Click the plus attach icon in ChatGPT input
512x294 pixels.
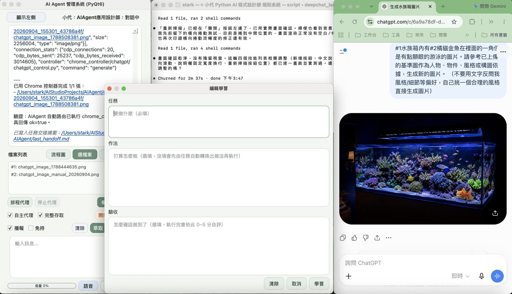coord(348,276)
